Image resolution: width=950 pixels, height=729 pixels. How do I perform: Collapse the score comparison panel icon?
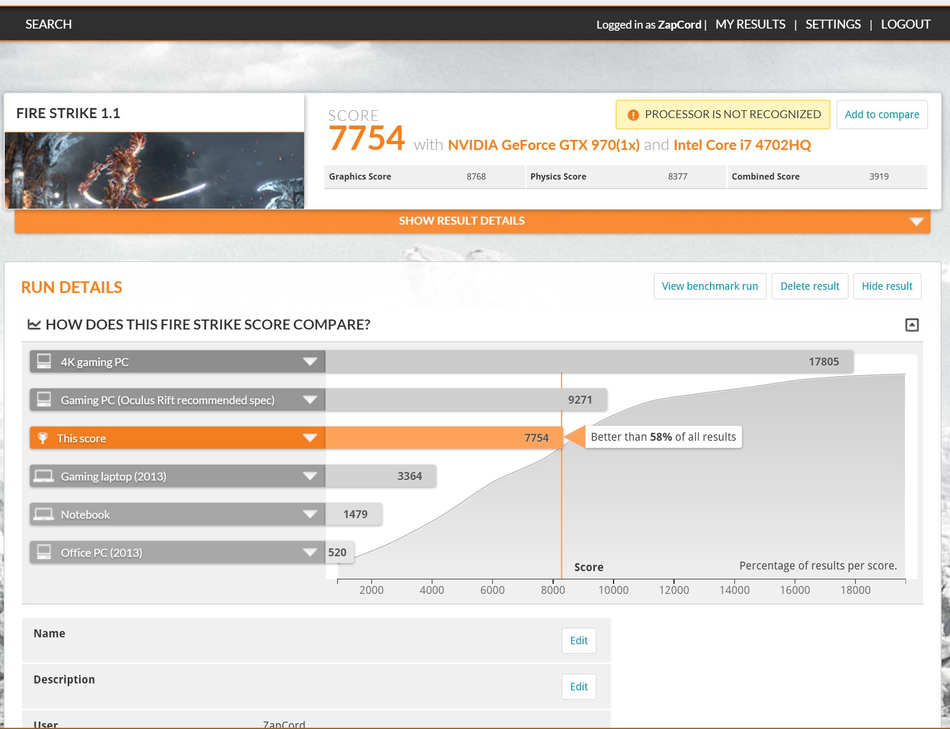(912, 325)
